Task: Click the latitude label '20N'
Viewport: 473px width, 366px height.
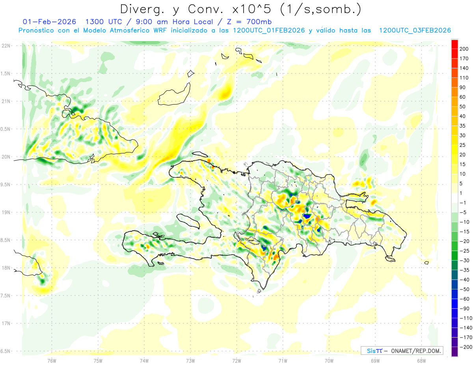Action: tap(6, 157)
